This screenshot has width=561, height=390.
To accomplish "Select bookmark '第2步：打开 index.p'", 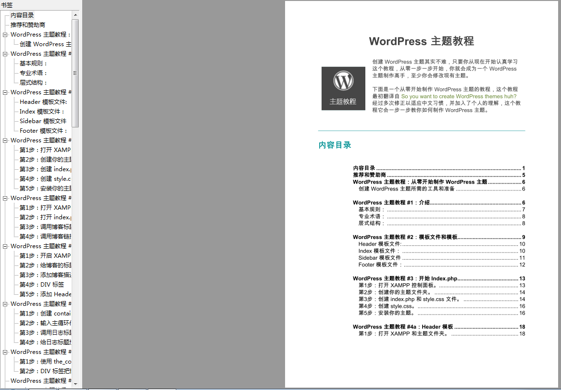I will click(46, 217).
